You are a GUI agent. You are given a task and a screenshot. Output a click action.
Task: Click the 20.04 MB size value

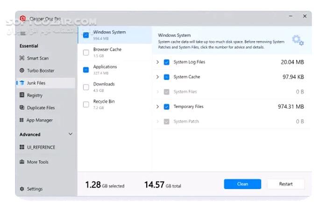292,62
